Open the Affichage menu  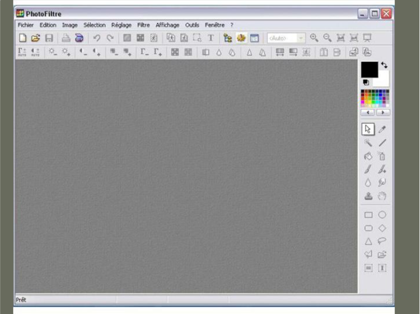coord(167,25)
